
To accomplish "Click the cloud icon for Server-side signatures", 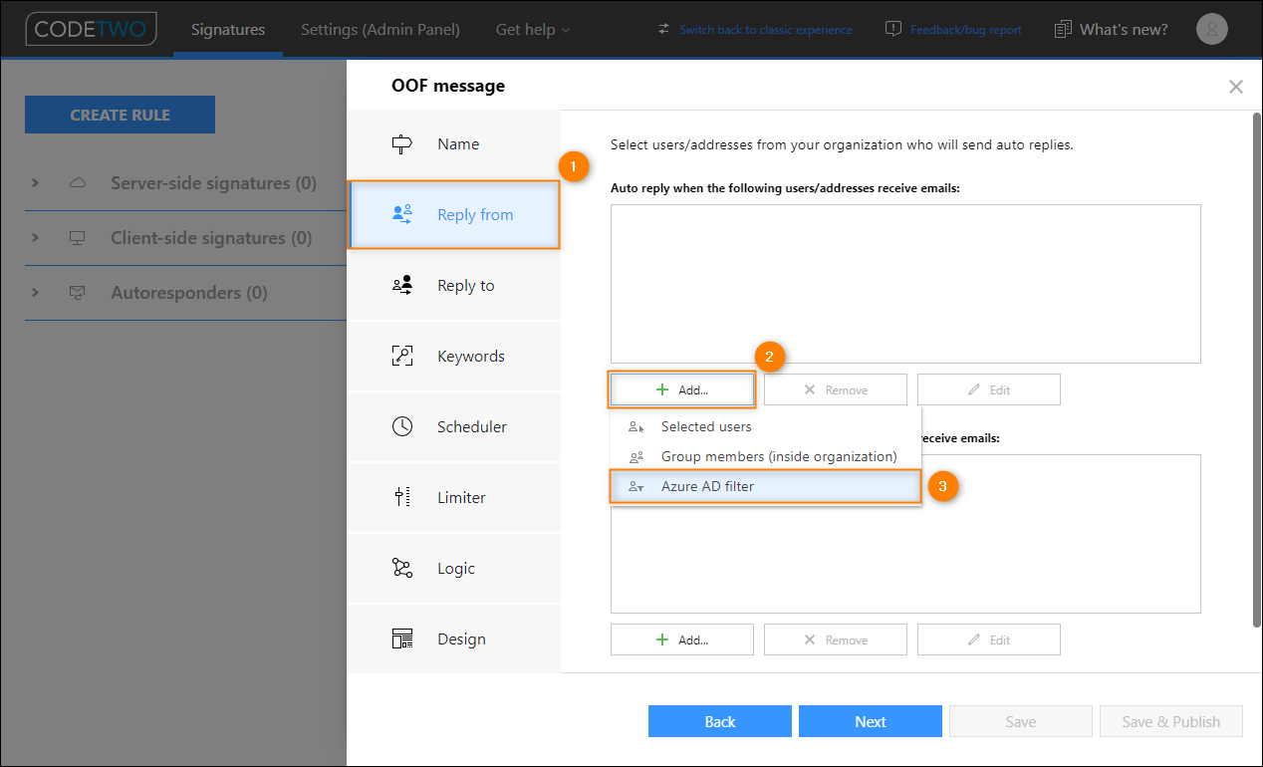I will point(78,183).
